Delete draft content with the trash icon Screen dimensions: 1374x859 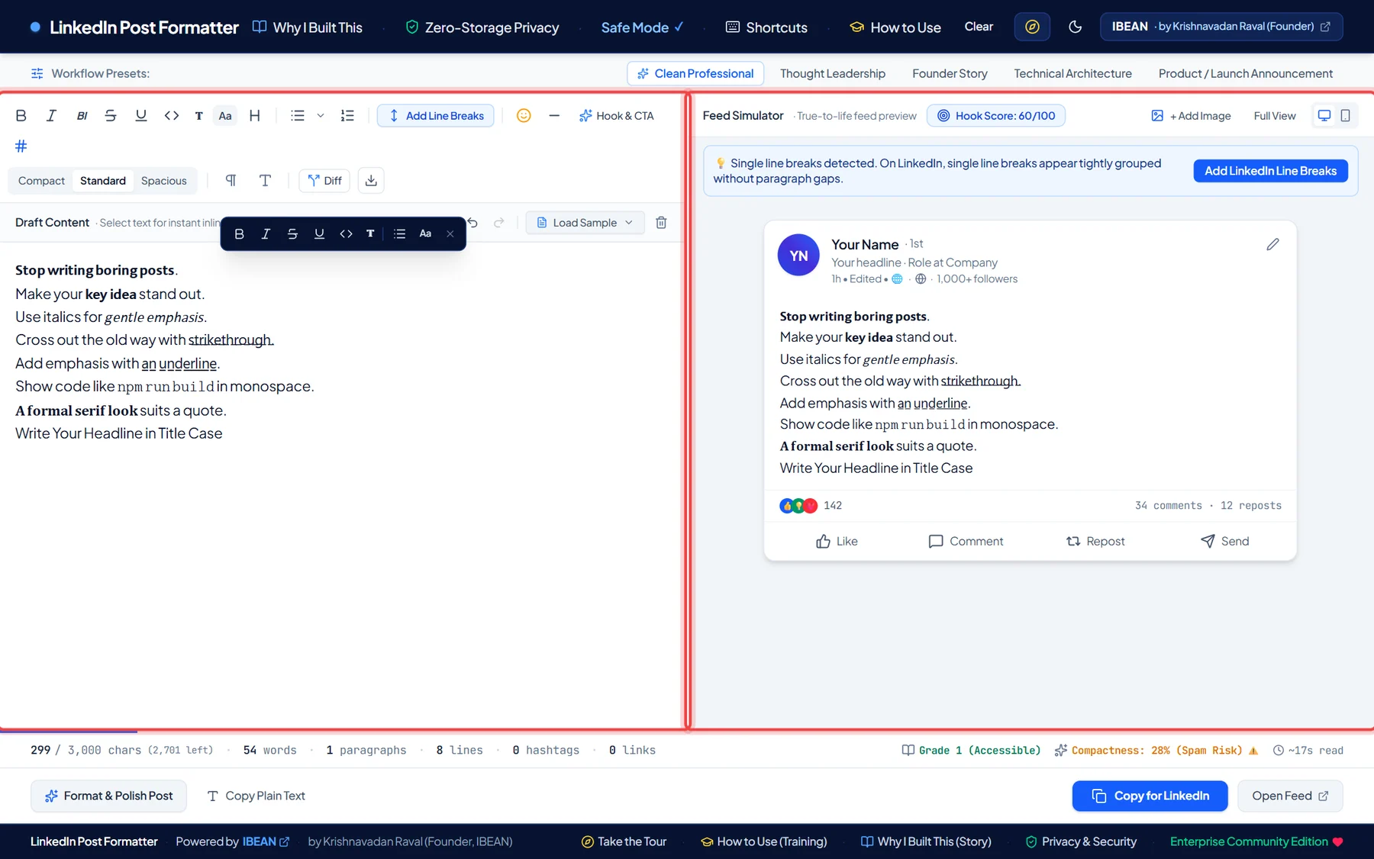point(661,223)
